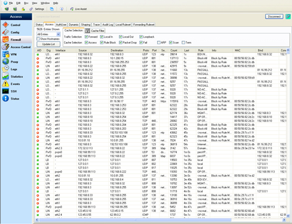Screen dimensions: 292x224
Task: Open the View menu
Action: pos(34,3)
